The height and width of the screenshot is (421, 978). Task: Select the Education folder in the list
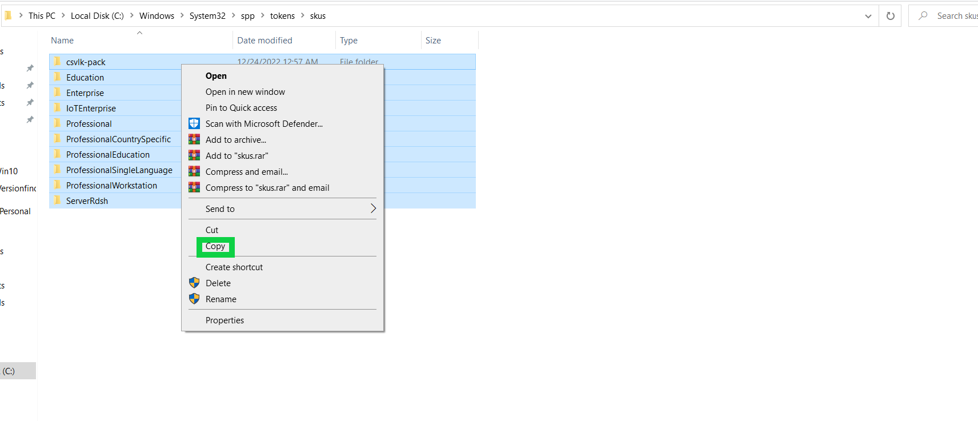coord(85,78)
